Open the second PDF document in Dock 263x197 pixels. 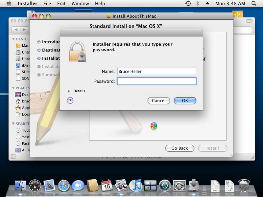click(229, 186)
